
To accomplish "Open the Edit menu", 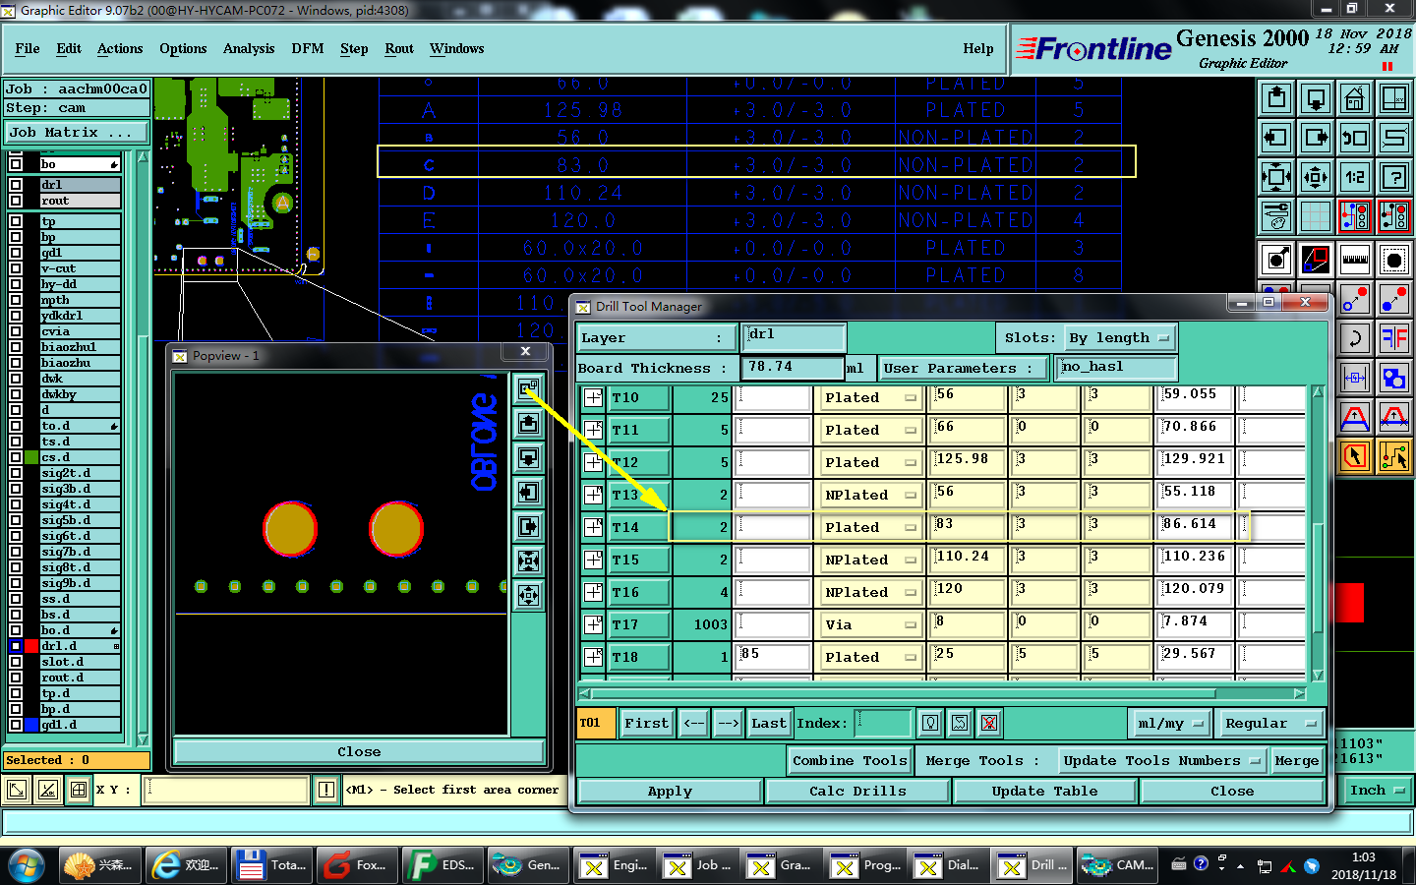I will (69, 48).
